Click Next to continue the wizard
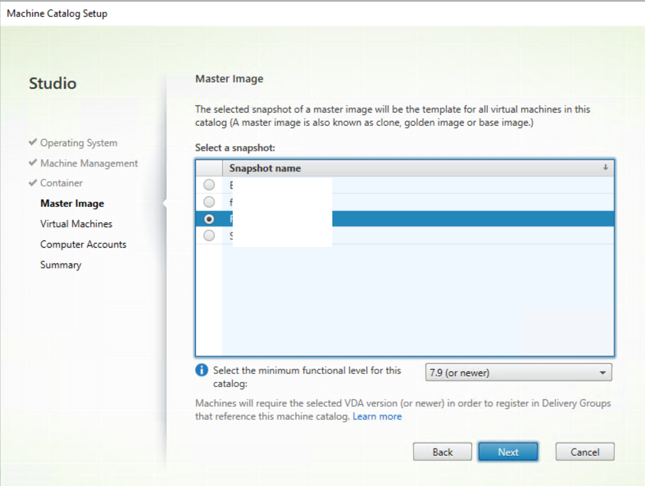The image size is (645, 486). tap(508, 452)
